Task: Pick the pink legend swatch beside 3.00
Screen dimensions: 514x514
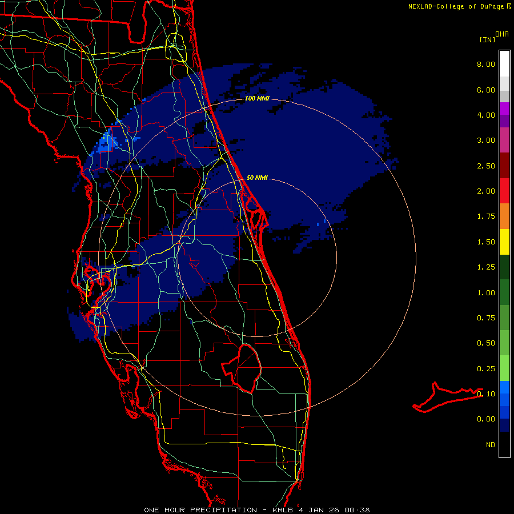Action: 504,140
